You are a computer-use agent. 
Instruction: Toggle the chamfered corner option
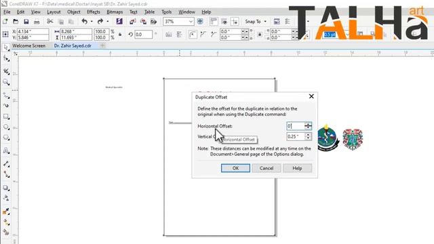click(x=214, y=35)
